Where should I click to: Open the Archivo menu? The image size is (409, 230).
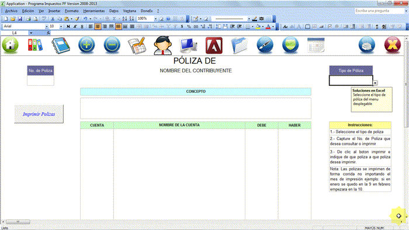[11, 11]
